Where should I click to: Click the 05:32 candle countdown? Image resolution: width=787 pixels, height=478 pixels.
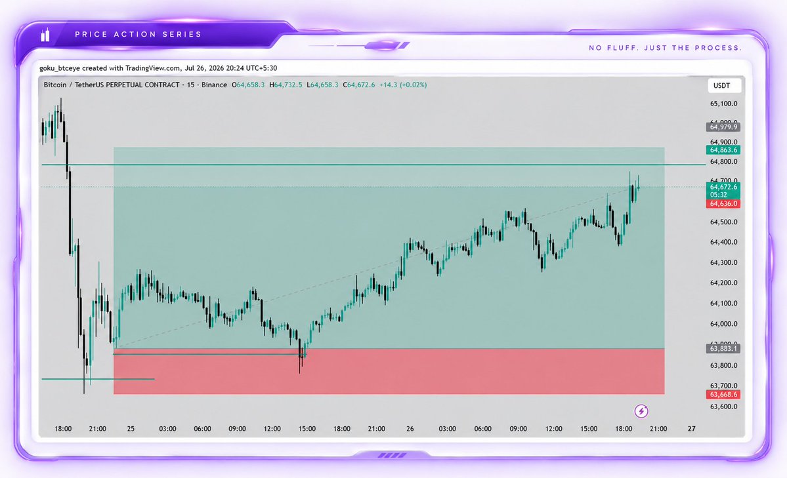point(719,195)
